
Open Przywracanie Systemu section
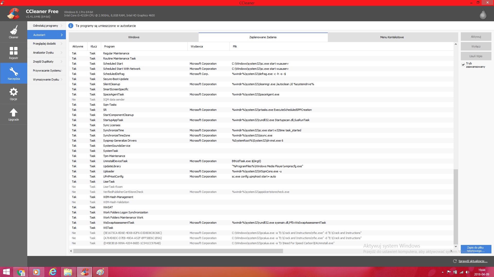coord(47,71)
